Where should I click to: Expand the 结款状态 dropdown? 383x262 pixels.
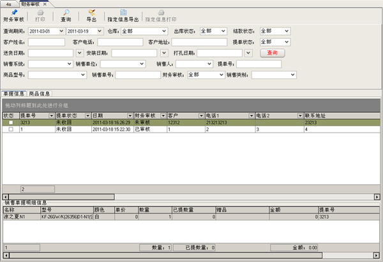285,31
